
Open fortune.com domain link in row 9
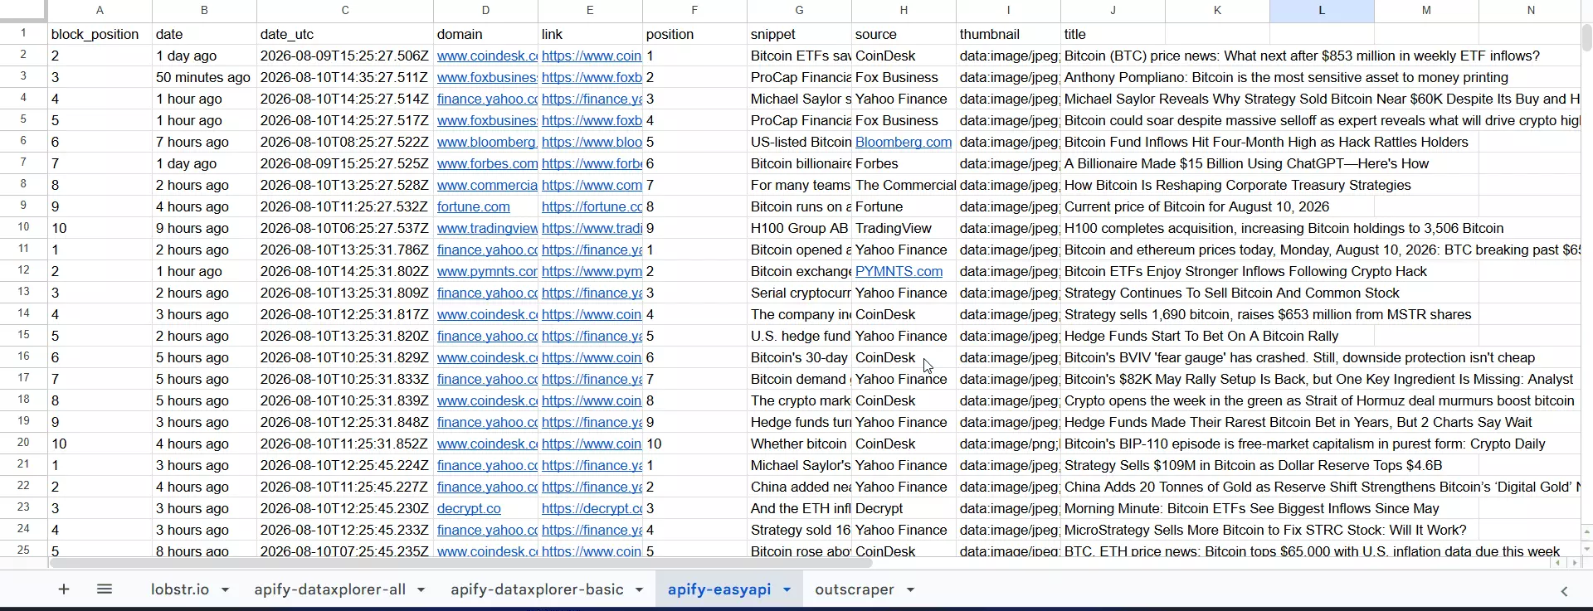[474, 206]
